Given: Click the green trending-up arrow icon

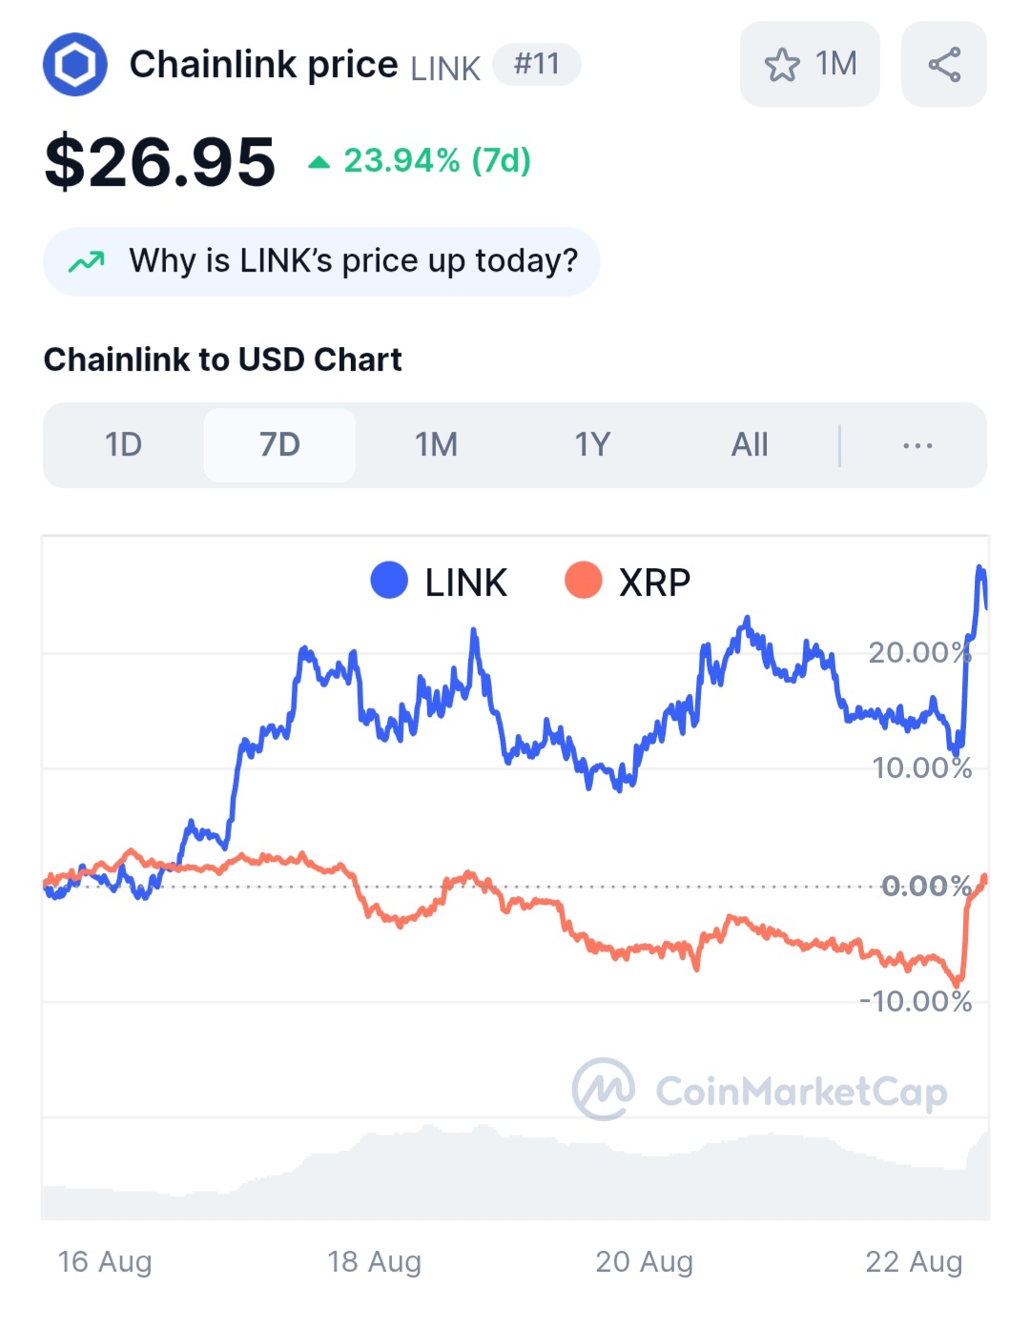Looking at the screenshot, I should coord(87,261).
